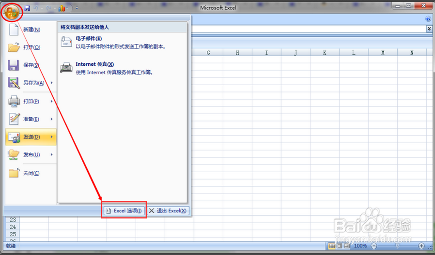Select the 电子邮件(E) send option
This screenshot has width=435, height=255.
(x=122, y=43)
